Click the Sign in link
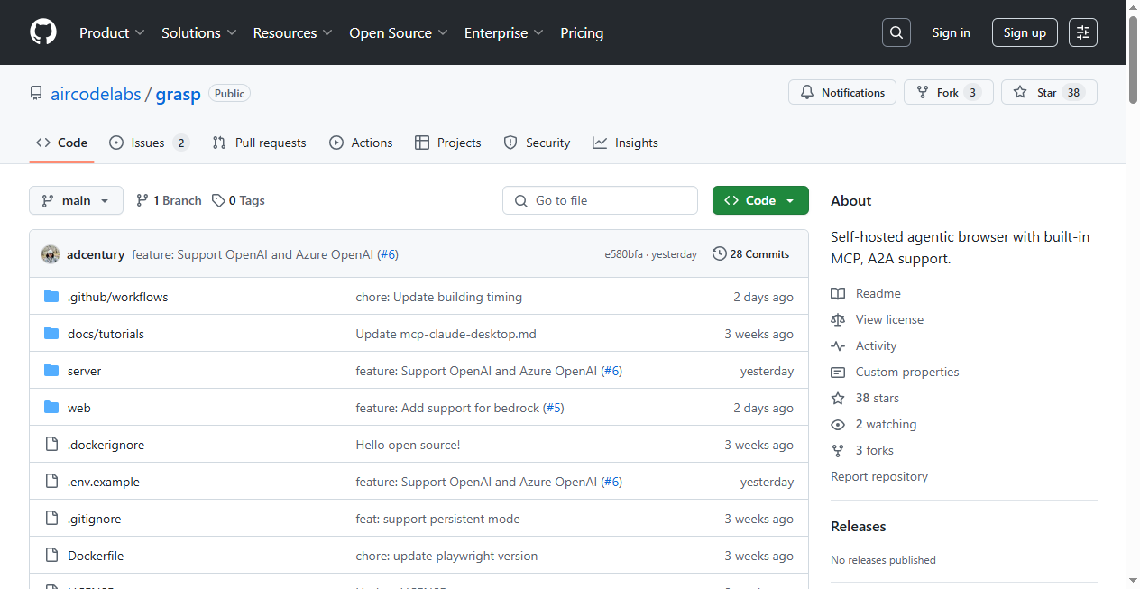The width and height of the screenshot is (1140, 589). pyautogui.click(x=951, y=32)
